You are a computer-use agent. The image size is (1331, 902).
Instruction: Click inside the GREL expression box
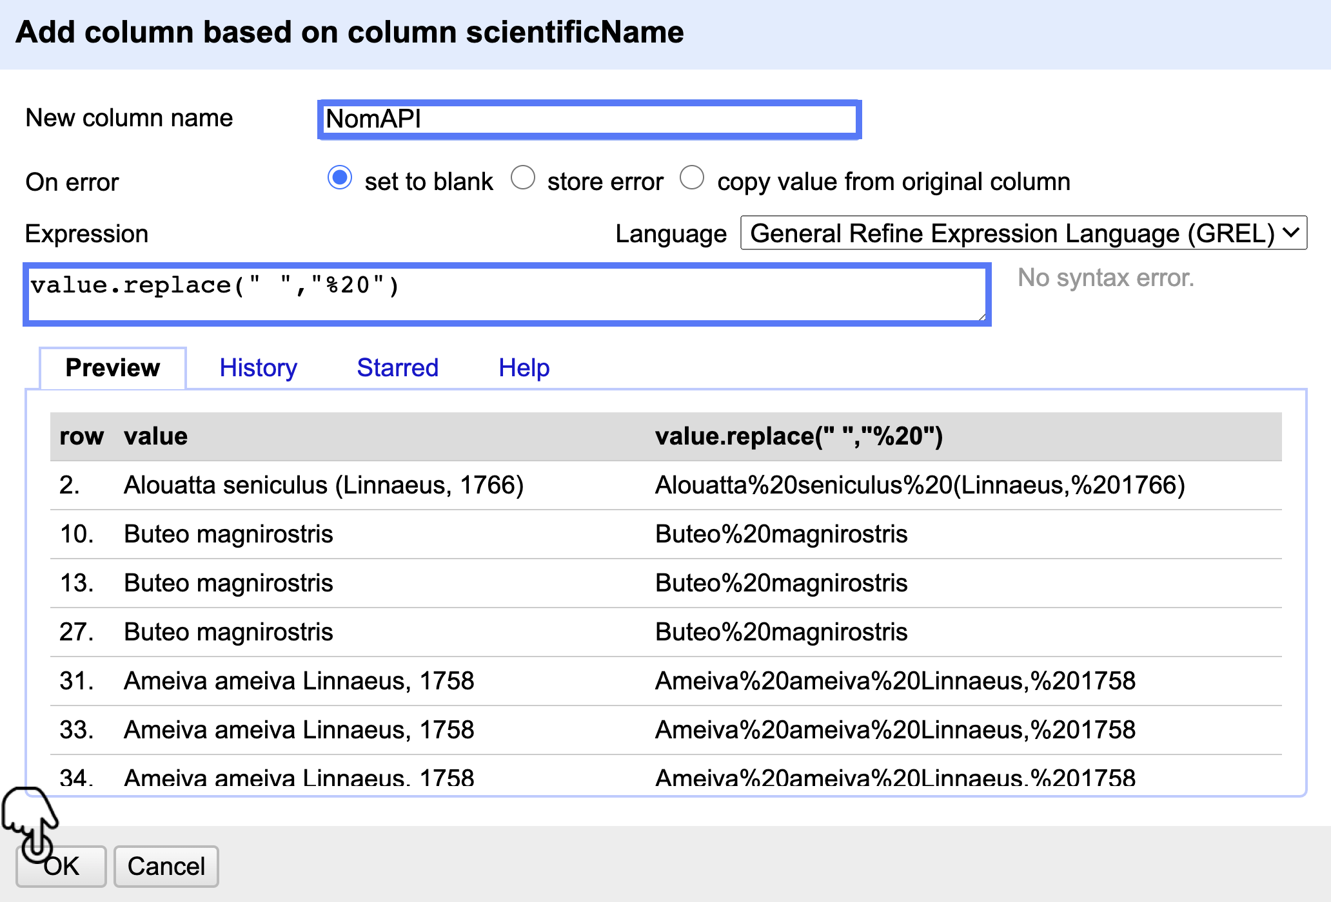coord(506,294)
